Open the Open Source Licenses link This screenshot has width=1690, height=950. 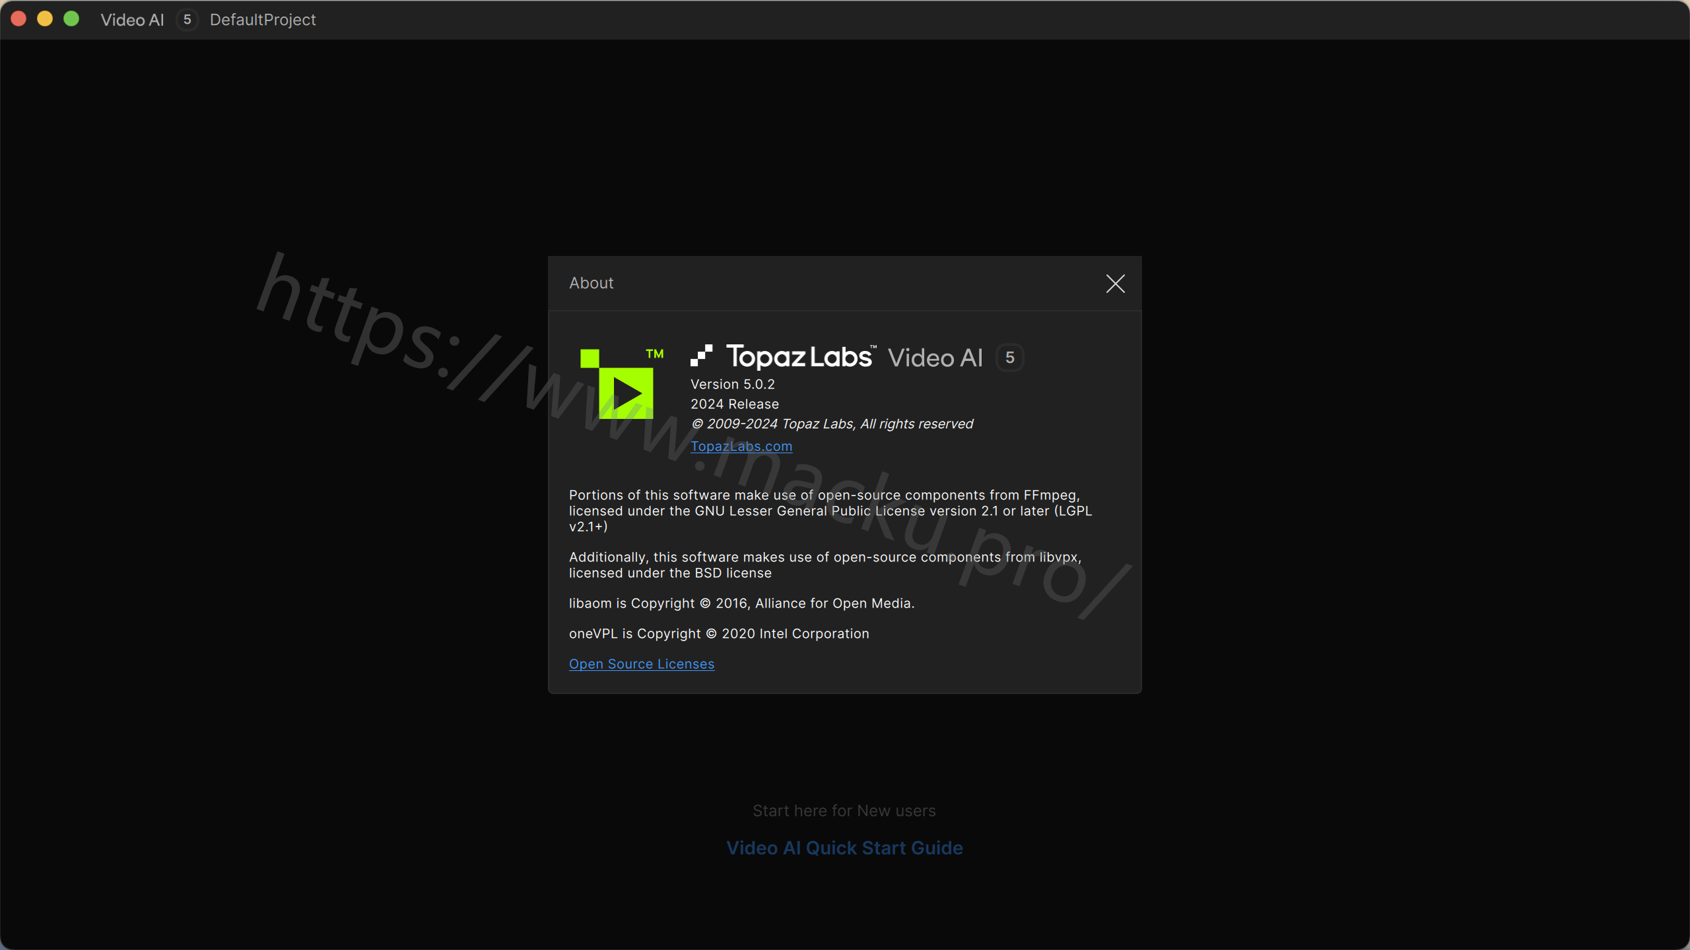pyautogui.click(x=642, y=664)
